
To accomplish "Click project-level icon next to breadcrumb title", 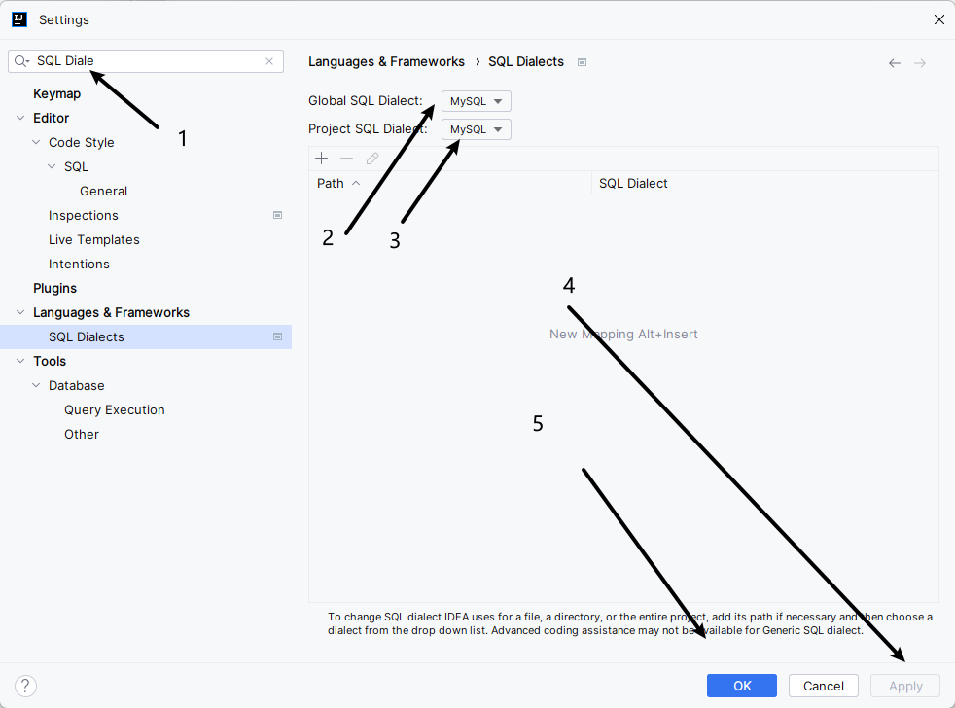I will (x=582, y=62).
